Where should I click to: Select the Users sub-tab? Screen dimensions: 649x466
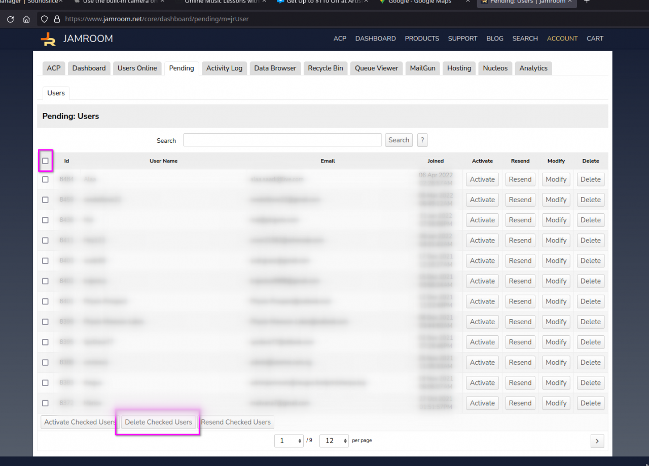pyautogui.click(x=56, y=93)
